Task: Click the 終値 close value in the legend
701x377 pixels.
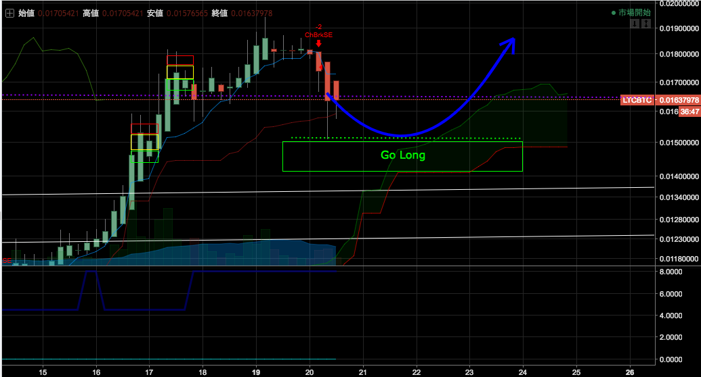Action: 252,14
